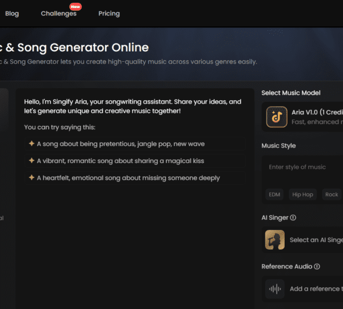Screen dimensions: 343x309
Task: Add the Hip Hop style tag
Action: tap(302, 195)
